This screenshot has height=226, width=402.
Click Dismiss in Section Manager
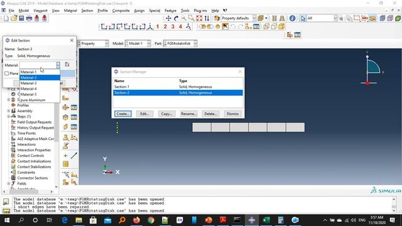coord(232,114)
